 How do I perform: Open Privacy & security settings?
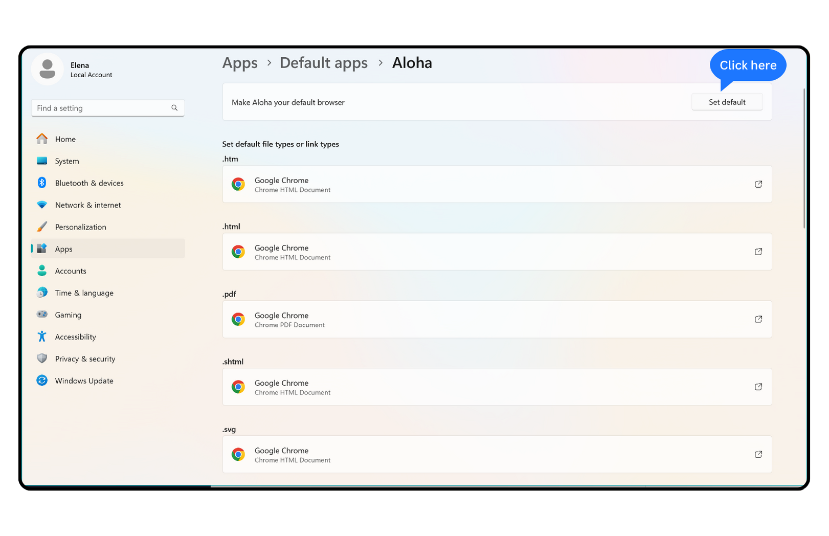tap(108, 359)
